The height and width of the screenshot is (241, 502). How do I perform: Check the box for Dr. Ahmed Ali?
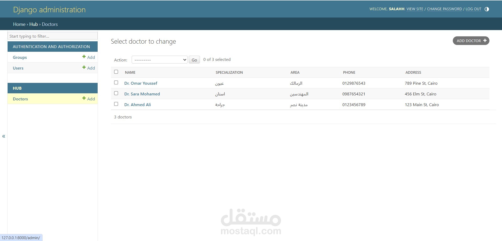click(116, 104)
